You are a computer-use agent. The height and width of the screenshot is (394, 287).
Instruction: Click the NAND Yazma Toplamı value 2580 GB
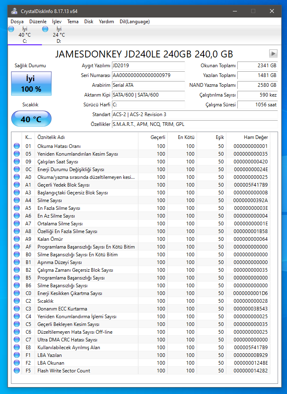[x=257, y=85]
